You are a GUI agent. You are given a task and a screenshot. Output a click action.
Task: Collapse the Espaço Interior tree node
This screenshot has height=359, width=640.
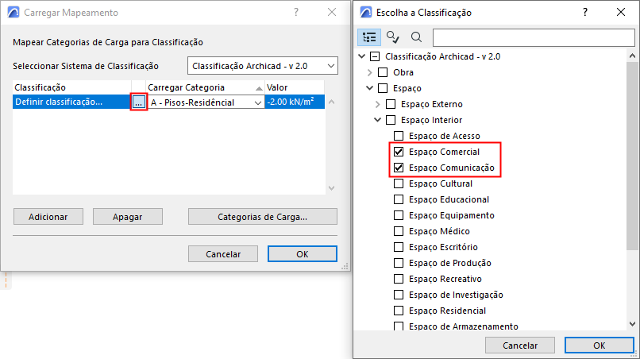(x=377, y=120)
